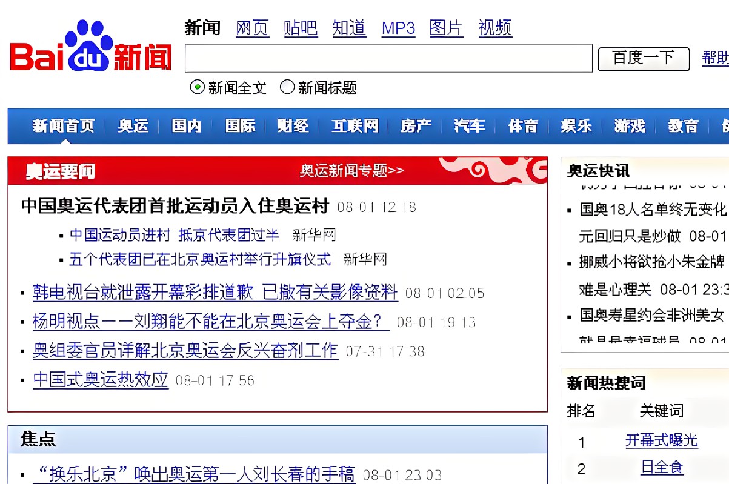729x484 pixels.
Task: Open 挪威小将欲抢小朱金牌 quick news item
Action: 652,262
